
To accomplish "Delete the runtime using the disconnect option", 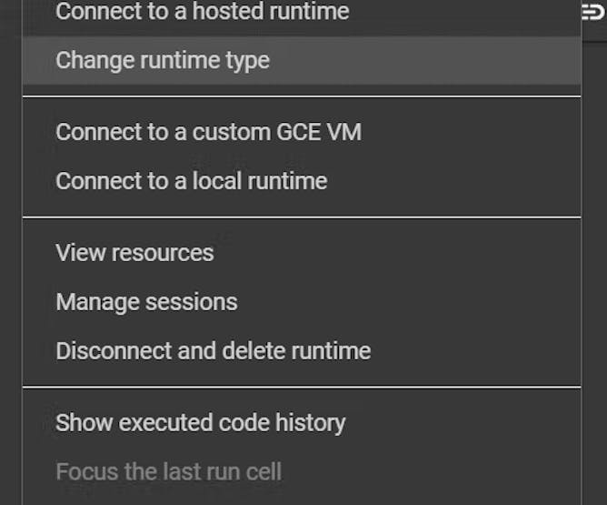I will [213, 351].
